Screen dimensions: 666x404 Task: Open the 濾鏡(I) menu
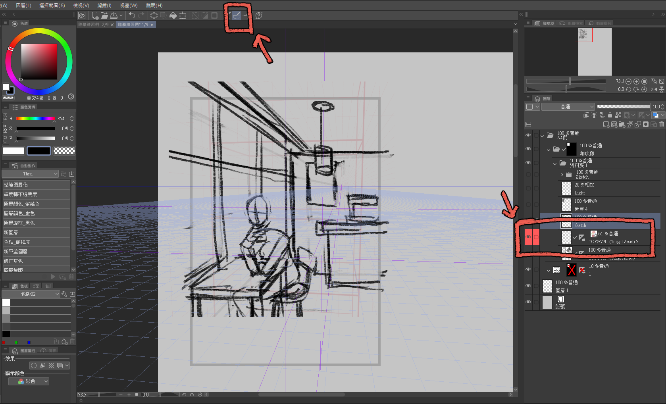click(104, 5)
